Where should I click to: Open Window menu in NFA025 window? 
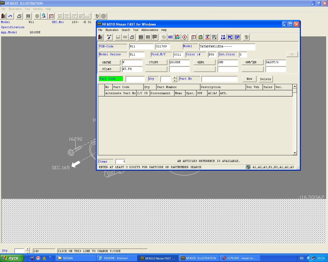pos(38,9)
